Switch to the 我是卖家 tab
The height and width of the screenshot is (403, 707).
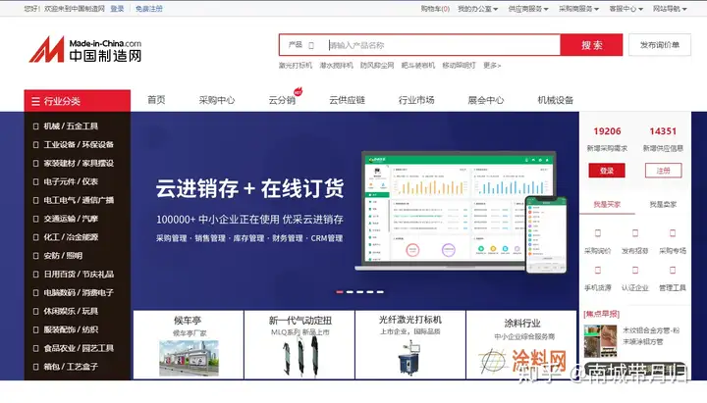click(663, 204)
